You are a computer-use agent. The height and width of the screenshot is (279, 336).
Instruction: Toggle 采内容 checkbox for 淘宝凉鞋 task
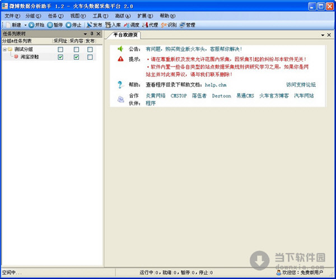coord(76,57)
